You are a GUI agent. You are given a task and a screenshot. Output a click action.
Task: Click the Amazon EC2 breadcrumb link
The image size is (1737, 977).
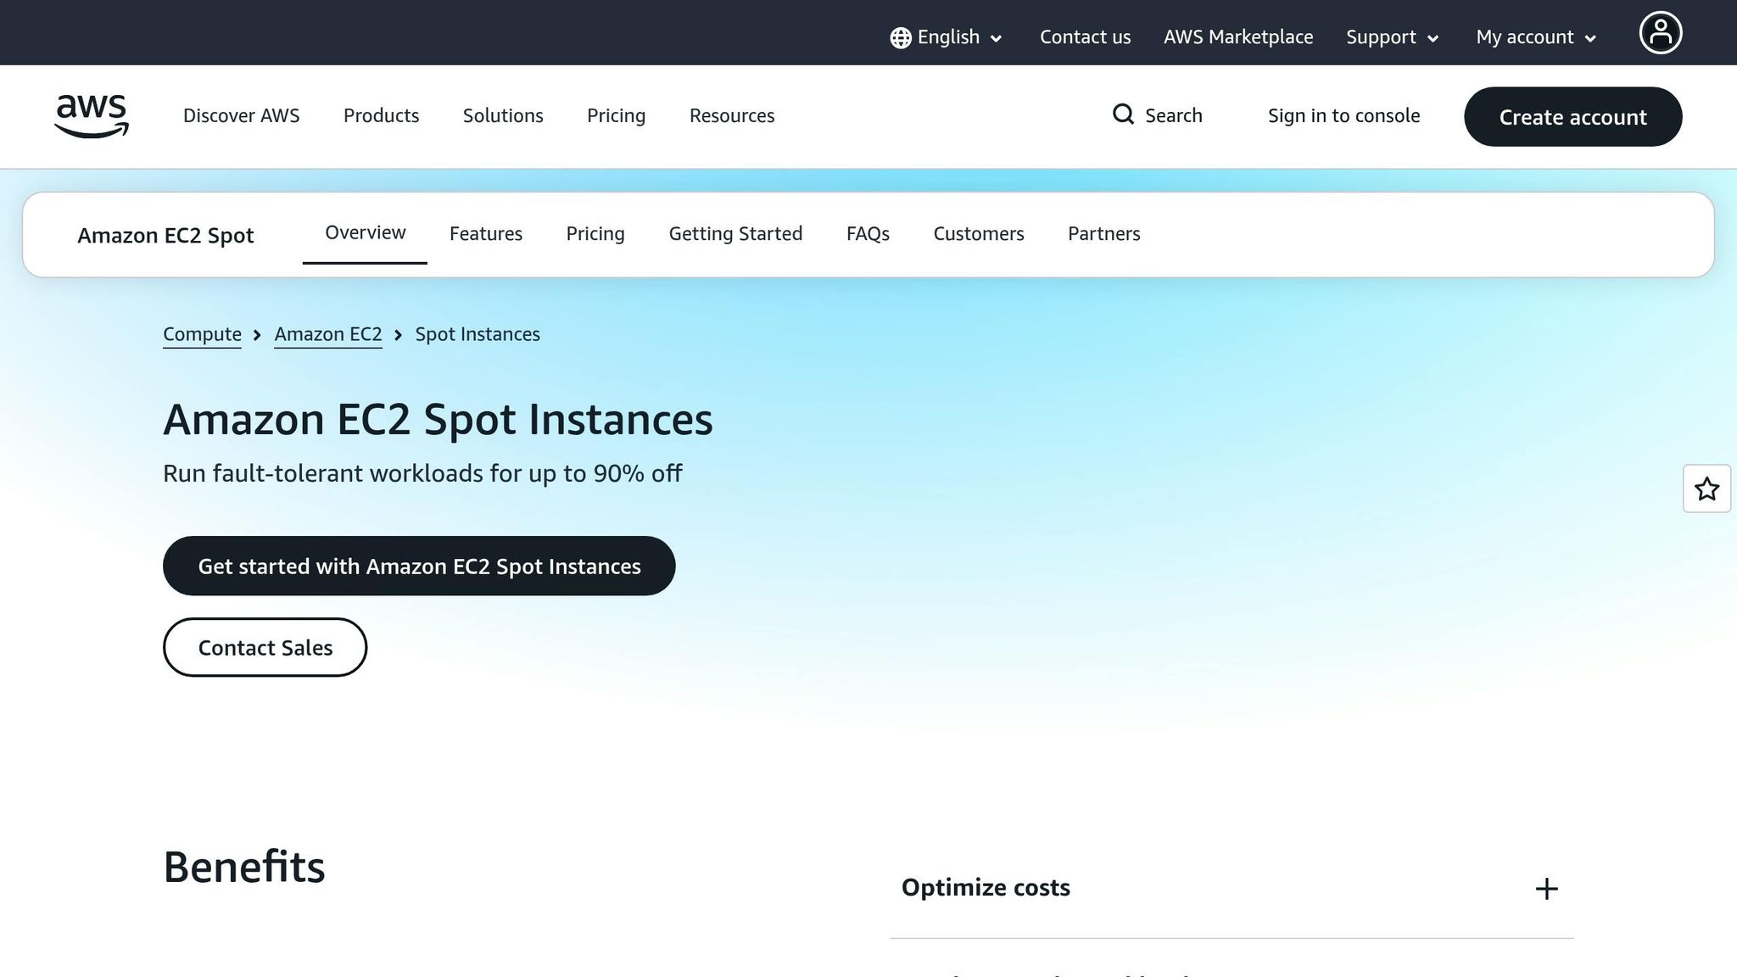[327, 334]
